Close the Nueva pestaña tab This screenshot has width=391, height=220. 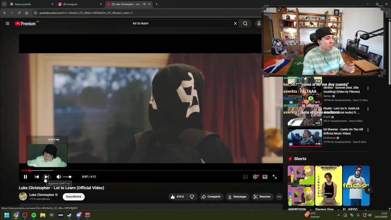[x=52, y=4]
